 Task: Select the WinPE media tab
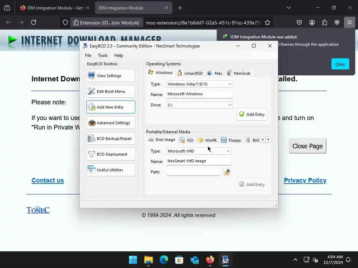(207, 140)
